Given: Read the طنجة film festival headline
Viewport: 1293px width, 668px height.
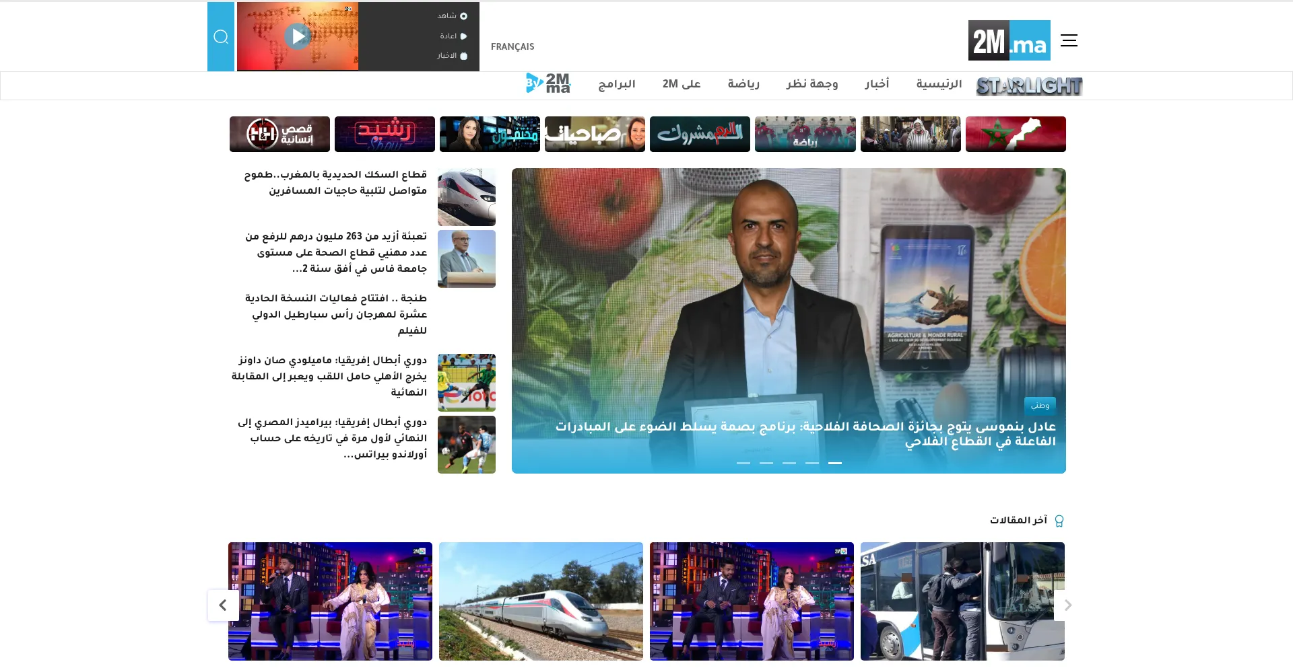Looking at the screenshot, I should [336, 314].
